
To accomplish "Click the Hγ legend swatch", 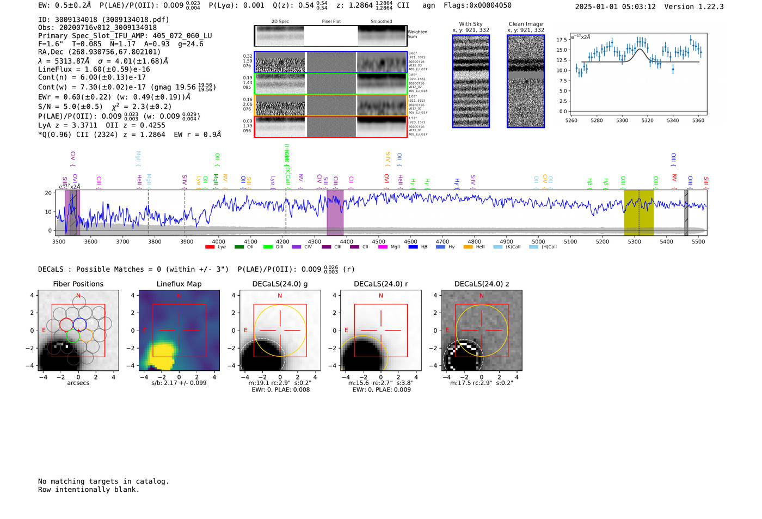I will point(440,247).
